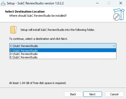This screenshot has width=126, height=99.
Task: Collapse the destination folder dropdown arrow
Action: click(x=114, y=46)
